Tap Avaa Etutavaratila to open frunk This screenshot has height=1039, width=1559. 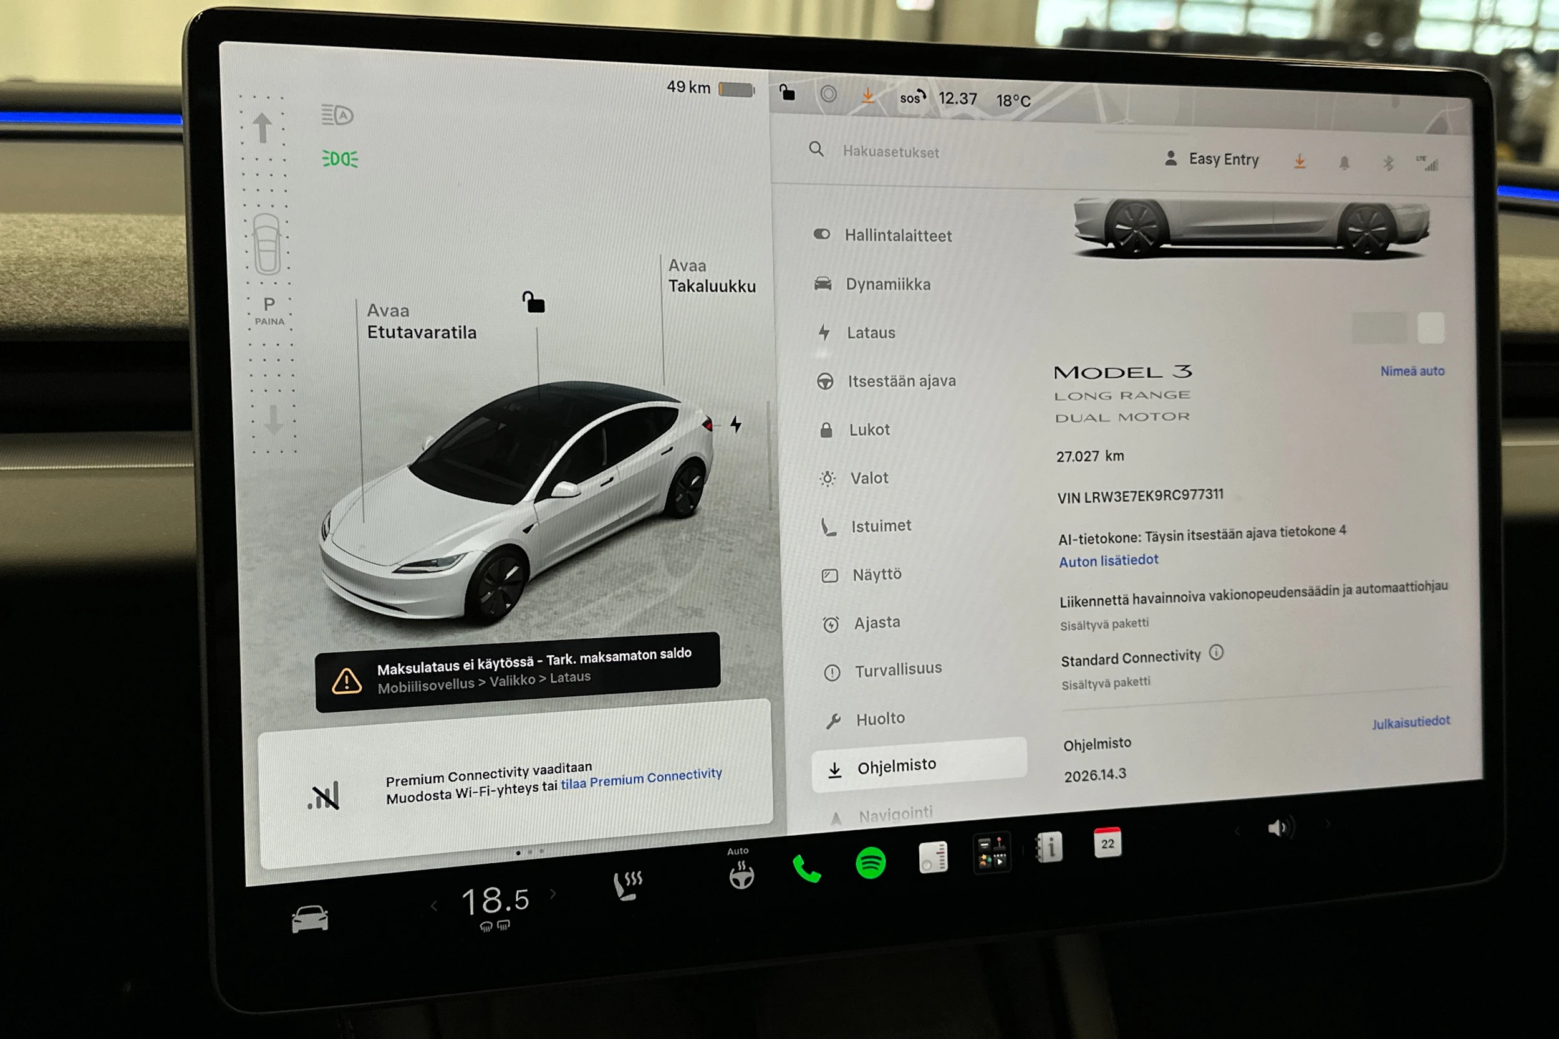(x=422, y=322)
